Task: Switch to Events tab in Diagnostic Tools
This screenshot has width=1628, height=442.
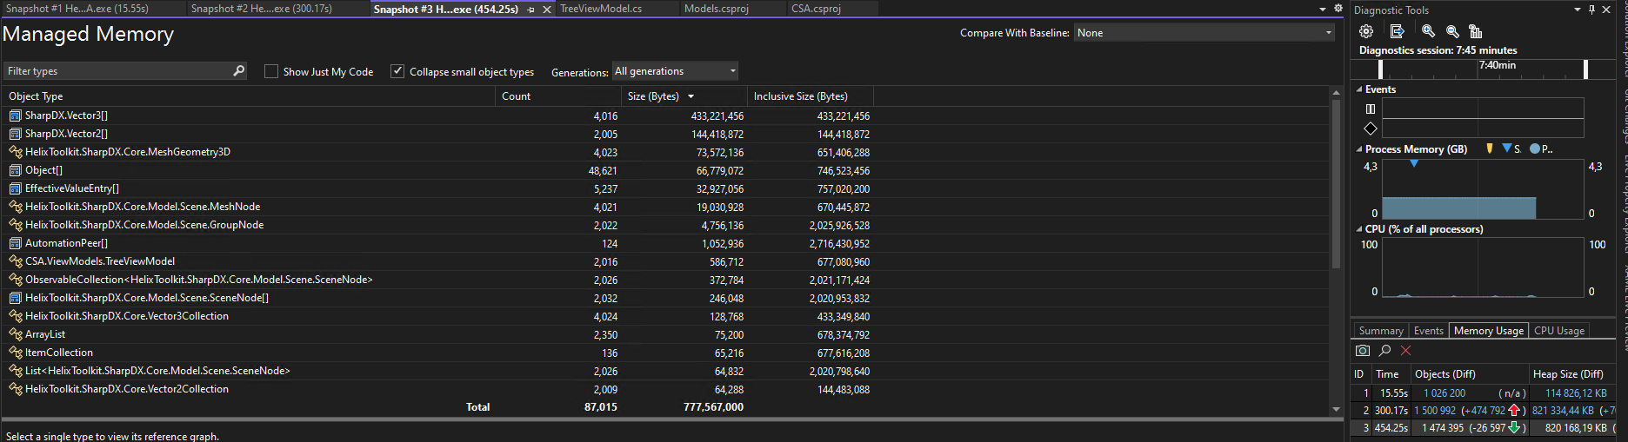Action: pos(1428,330)
